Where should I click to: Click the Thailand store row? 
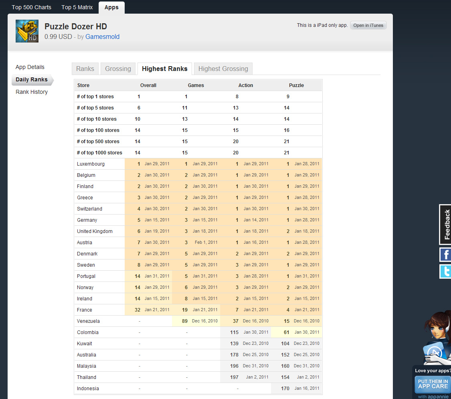coord(198,377)
